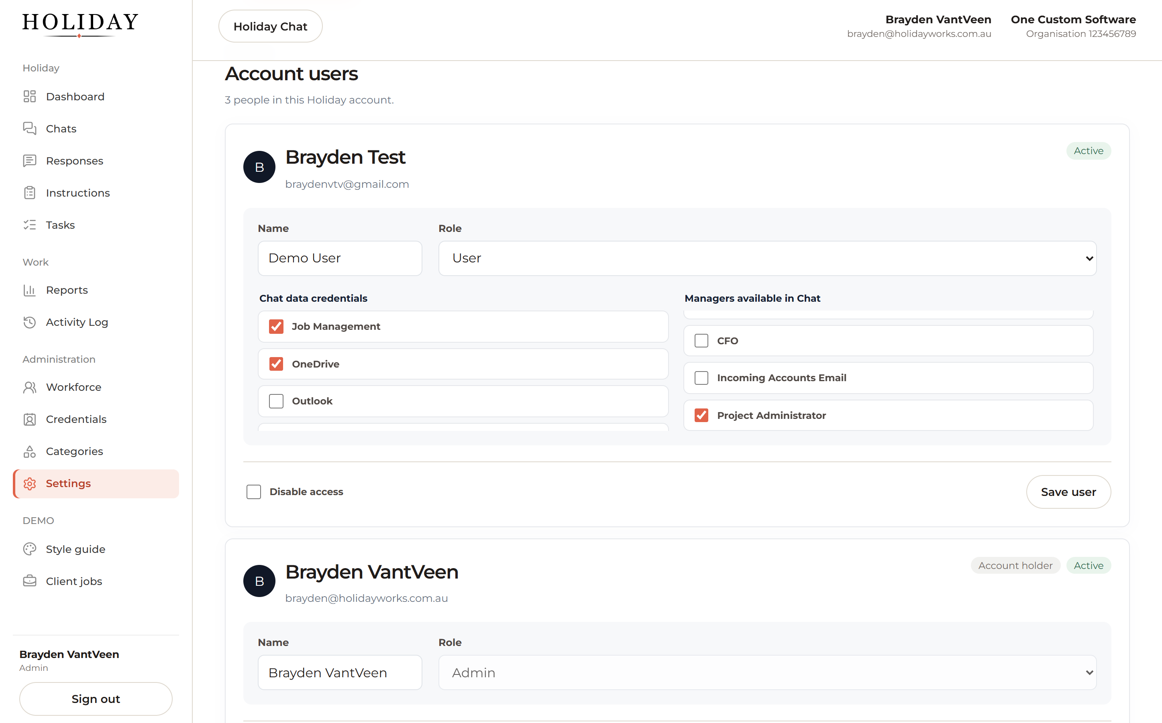Click the Reports bar chart icon

30,290
